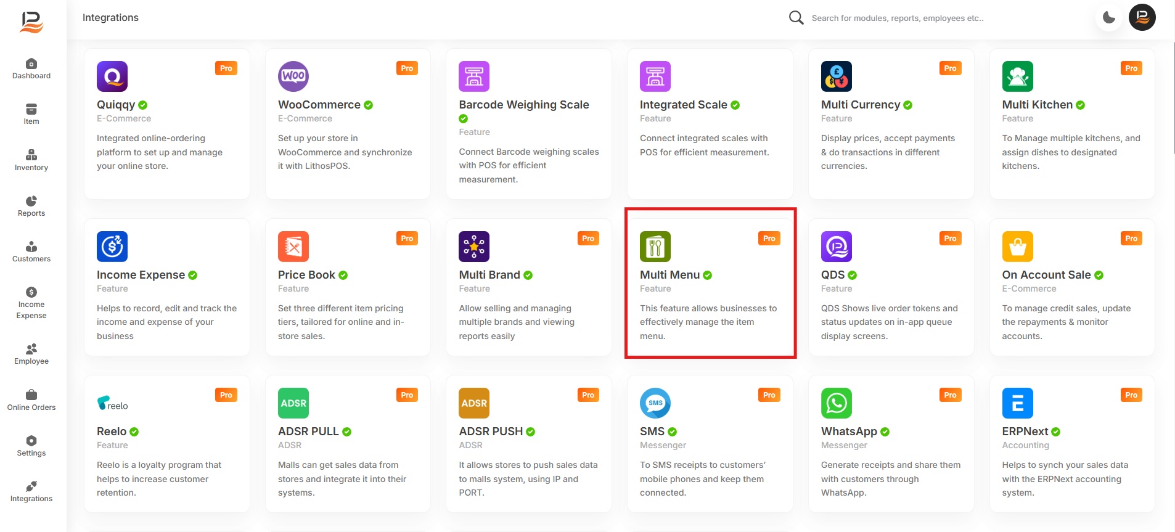The height and width of the screenshot is (532, 1175).
Task: Navigate to Online Orders in sidebar
Action: click(31, 400)
